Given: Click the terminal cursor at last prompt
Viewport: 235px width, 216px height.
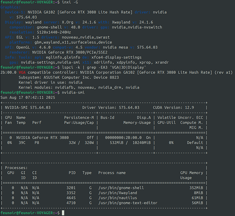Looking at the screenshot, I should (63, 213).
